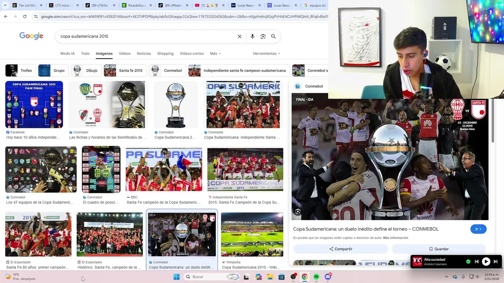504x283 pixels.
Task: Open the 'equipos del' Google tab
Action: coord(315,6)
